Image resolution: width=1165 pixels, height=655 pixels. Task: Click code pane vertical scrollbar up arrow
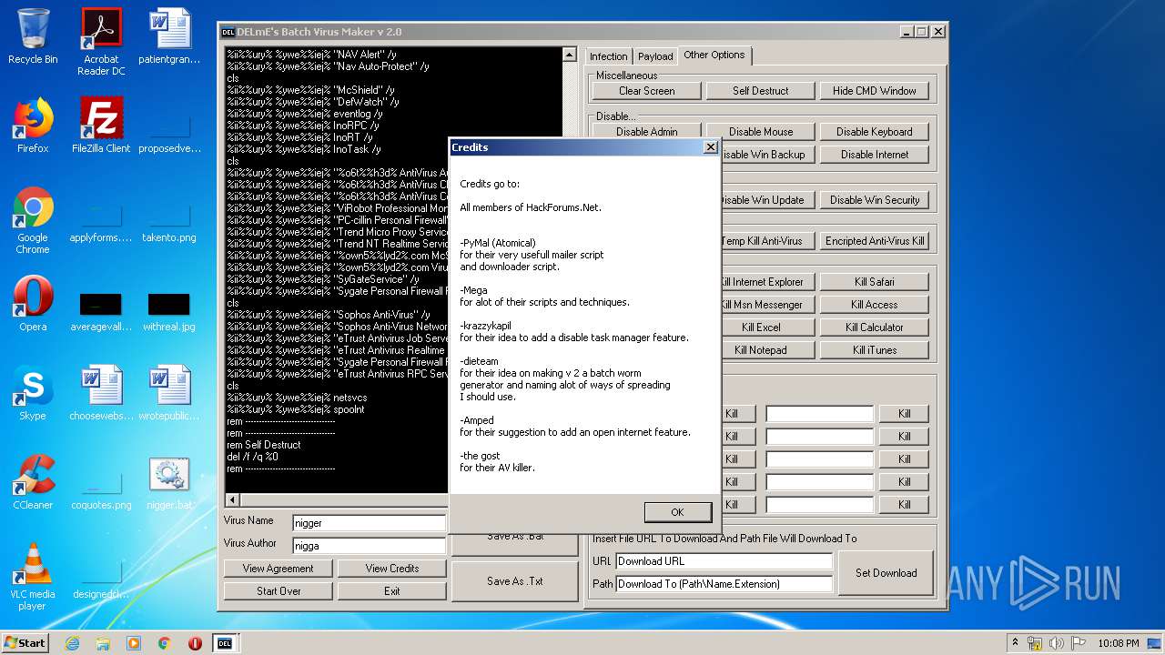[569, 55]
